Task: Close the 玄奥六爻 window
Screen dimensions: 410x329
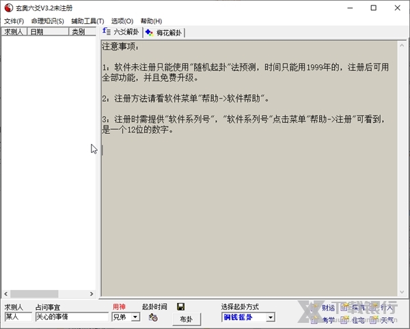Action: point(398,8)
